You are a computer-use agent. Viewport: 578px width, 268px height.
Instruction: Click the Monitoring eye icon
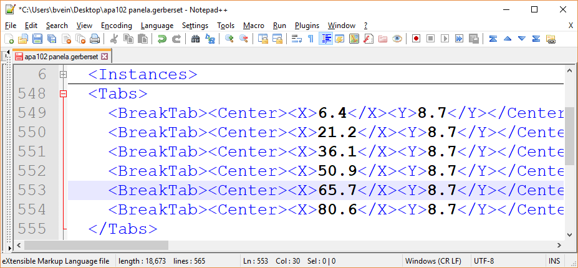point(397,39)
